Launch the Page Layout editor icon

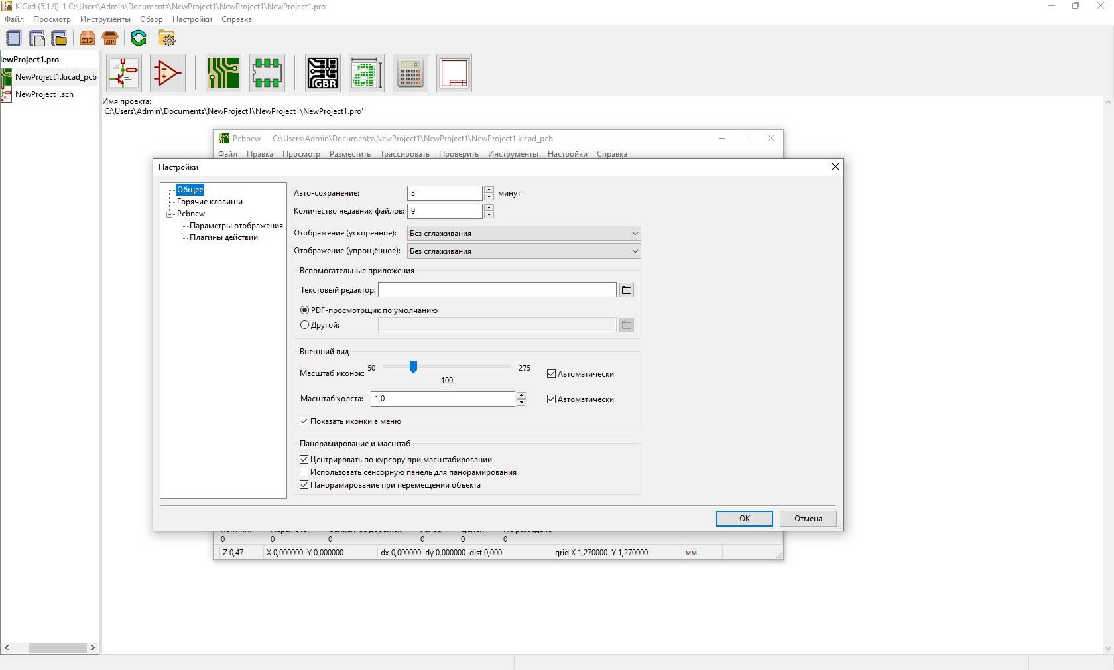click(454, 73)
